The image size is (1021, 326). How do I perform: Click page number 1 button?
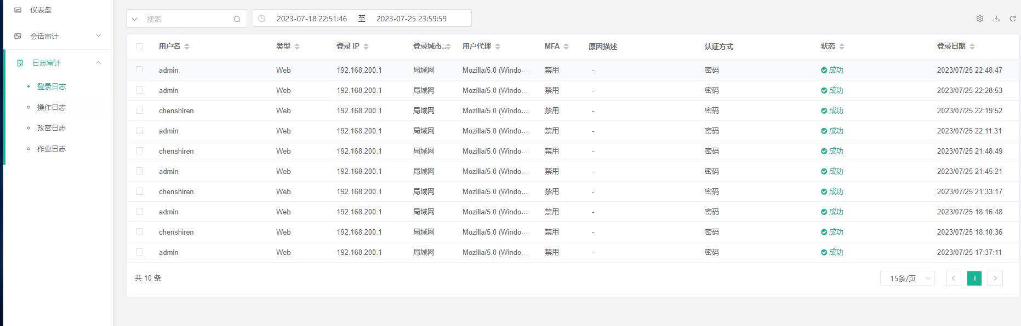pyautogui.click(x=974, y=278)
